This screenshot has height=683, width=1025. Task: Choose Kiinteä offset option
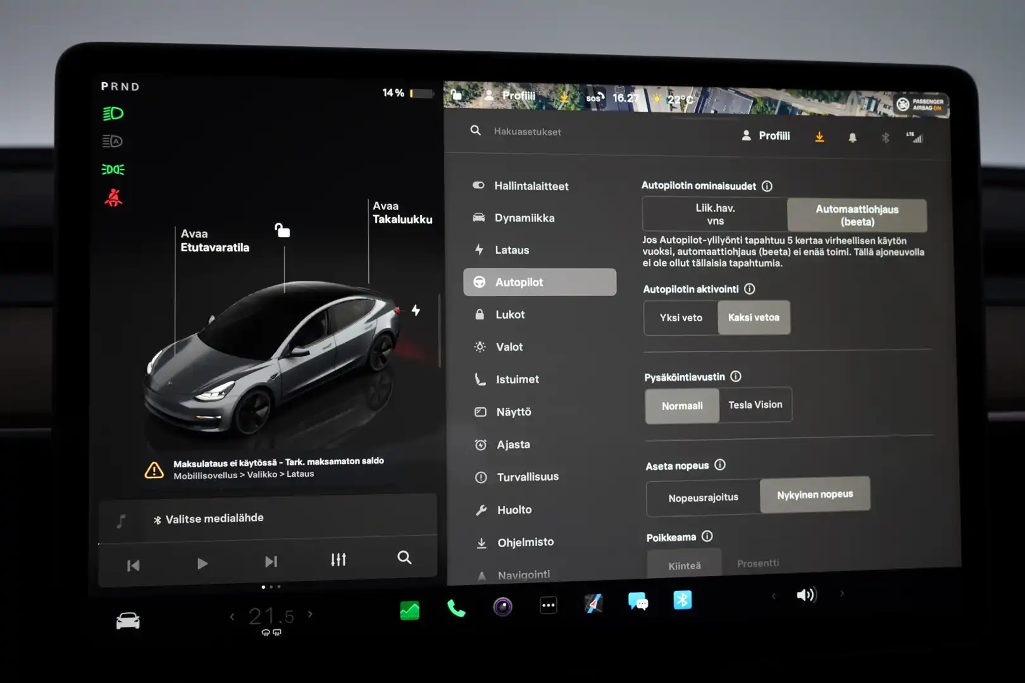pyautogui.click(x=685, y=565)
